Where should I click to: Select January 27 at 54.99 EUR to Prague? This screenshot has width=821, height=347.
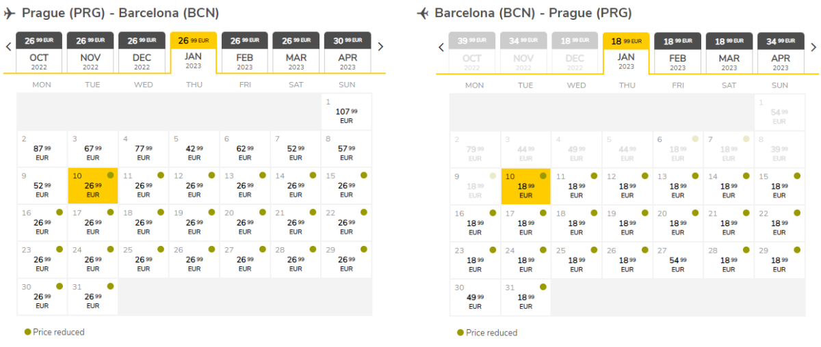(677, 260)
